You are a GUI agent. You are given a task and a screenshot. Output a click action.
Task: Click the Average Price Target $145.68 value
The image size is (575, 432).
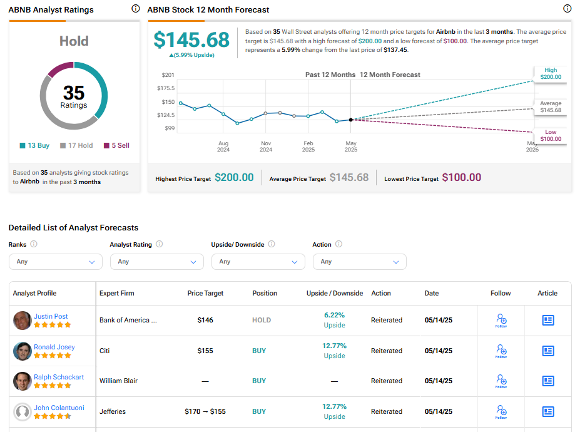tap(349, 178)
